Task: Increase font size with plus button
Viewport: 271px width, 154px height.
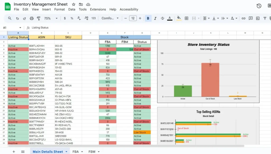Action: click(140, 18)
